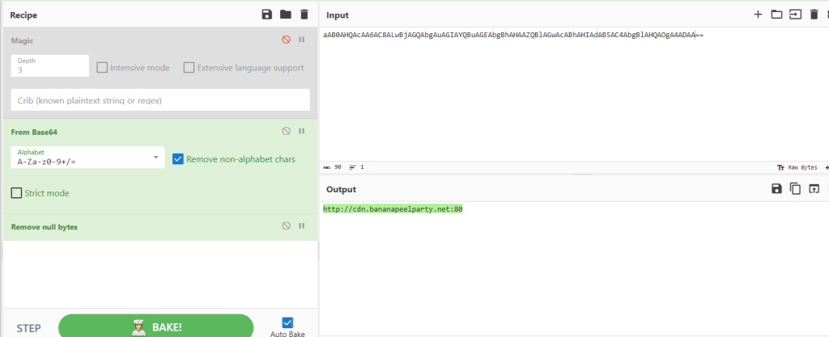Toggle the Auto Bake checkbox

point(287,322)
